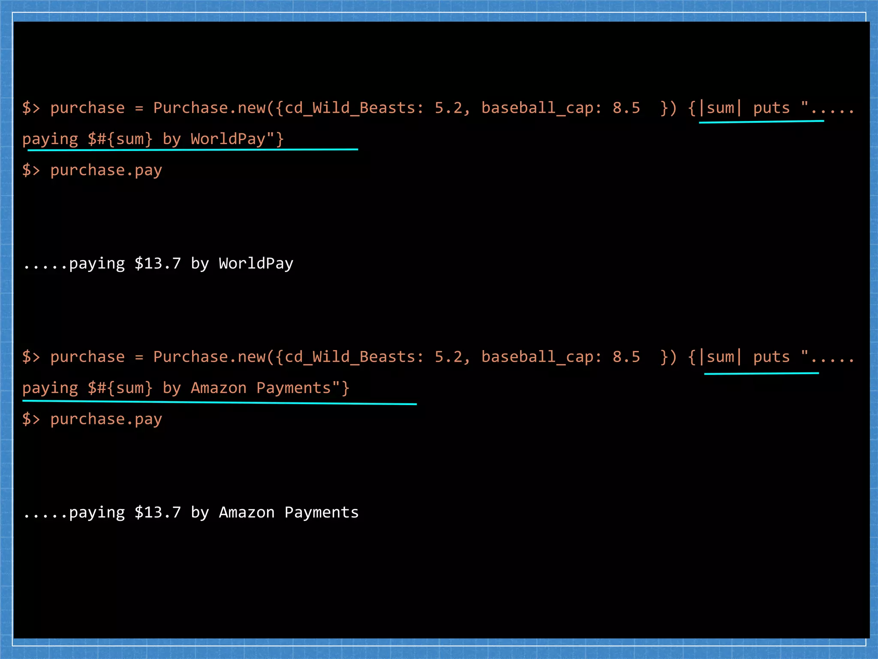The width and height of the screenshot is (878, 659).
Task: Click the 8.5 value in upper command
Action: pos(625,108)
